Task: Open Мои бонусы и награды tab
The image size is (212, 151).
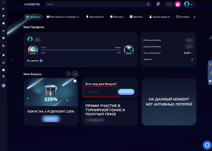Action: click(63, 17)
